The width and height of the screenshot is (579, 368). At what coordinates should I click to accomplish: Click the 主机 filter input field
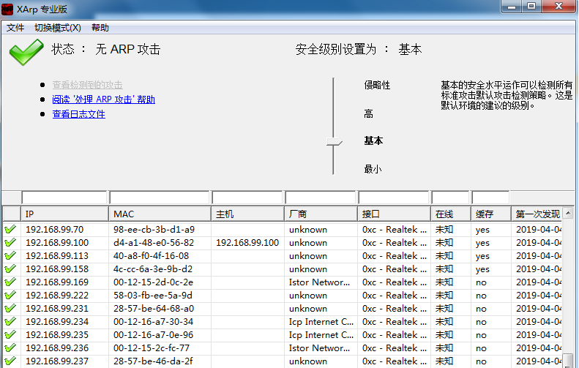click(x=247, y=198)
